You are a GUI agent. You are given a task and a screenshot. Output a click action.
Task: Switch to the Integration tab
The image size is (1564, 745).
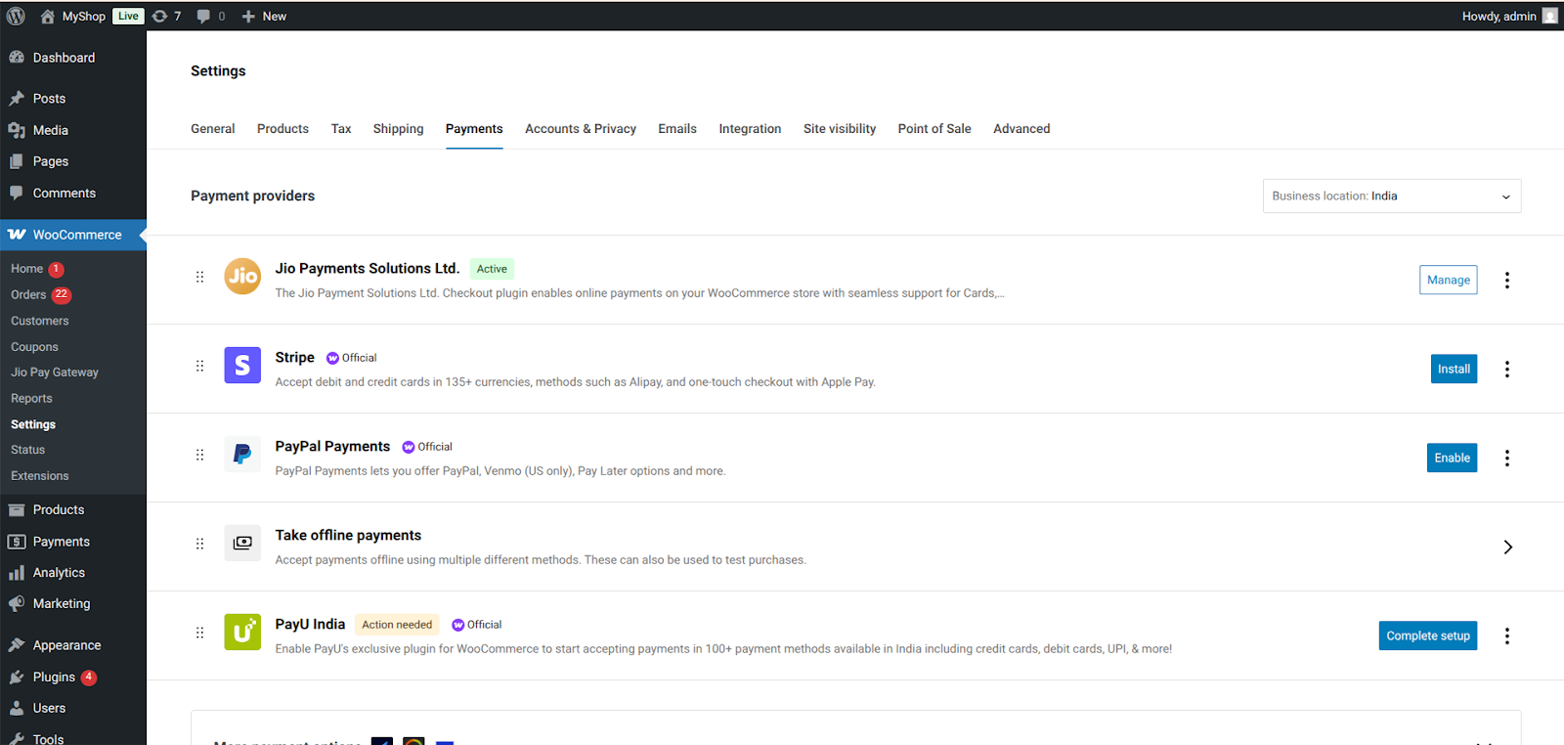point(750,129)
